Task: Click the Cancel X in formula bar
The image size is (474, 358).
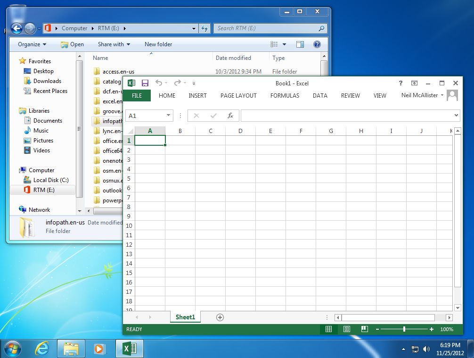Action: point(196,116)
